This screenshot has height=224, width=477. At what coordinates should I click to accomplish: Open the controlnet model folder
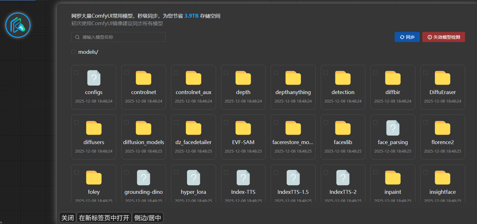(x=143, y=78)
